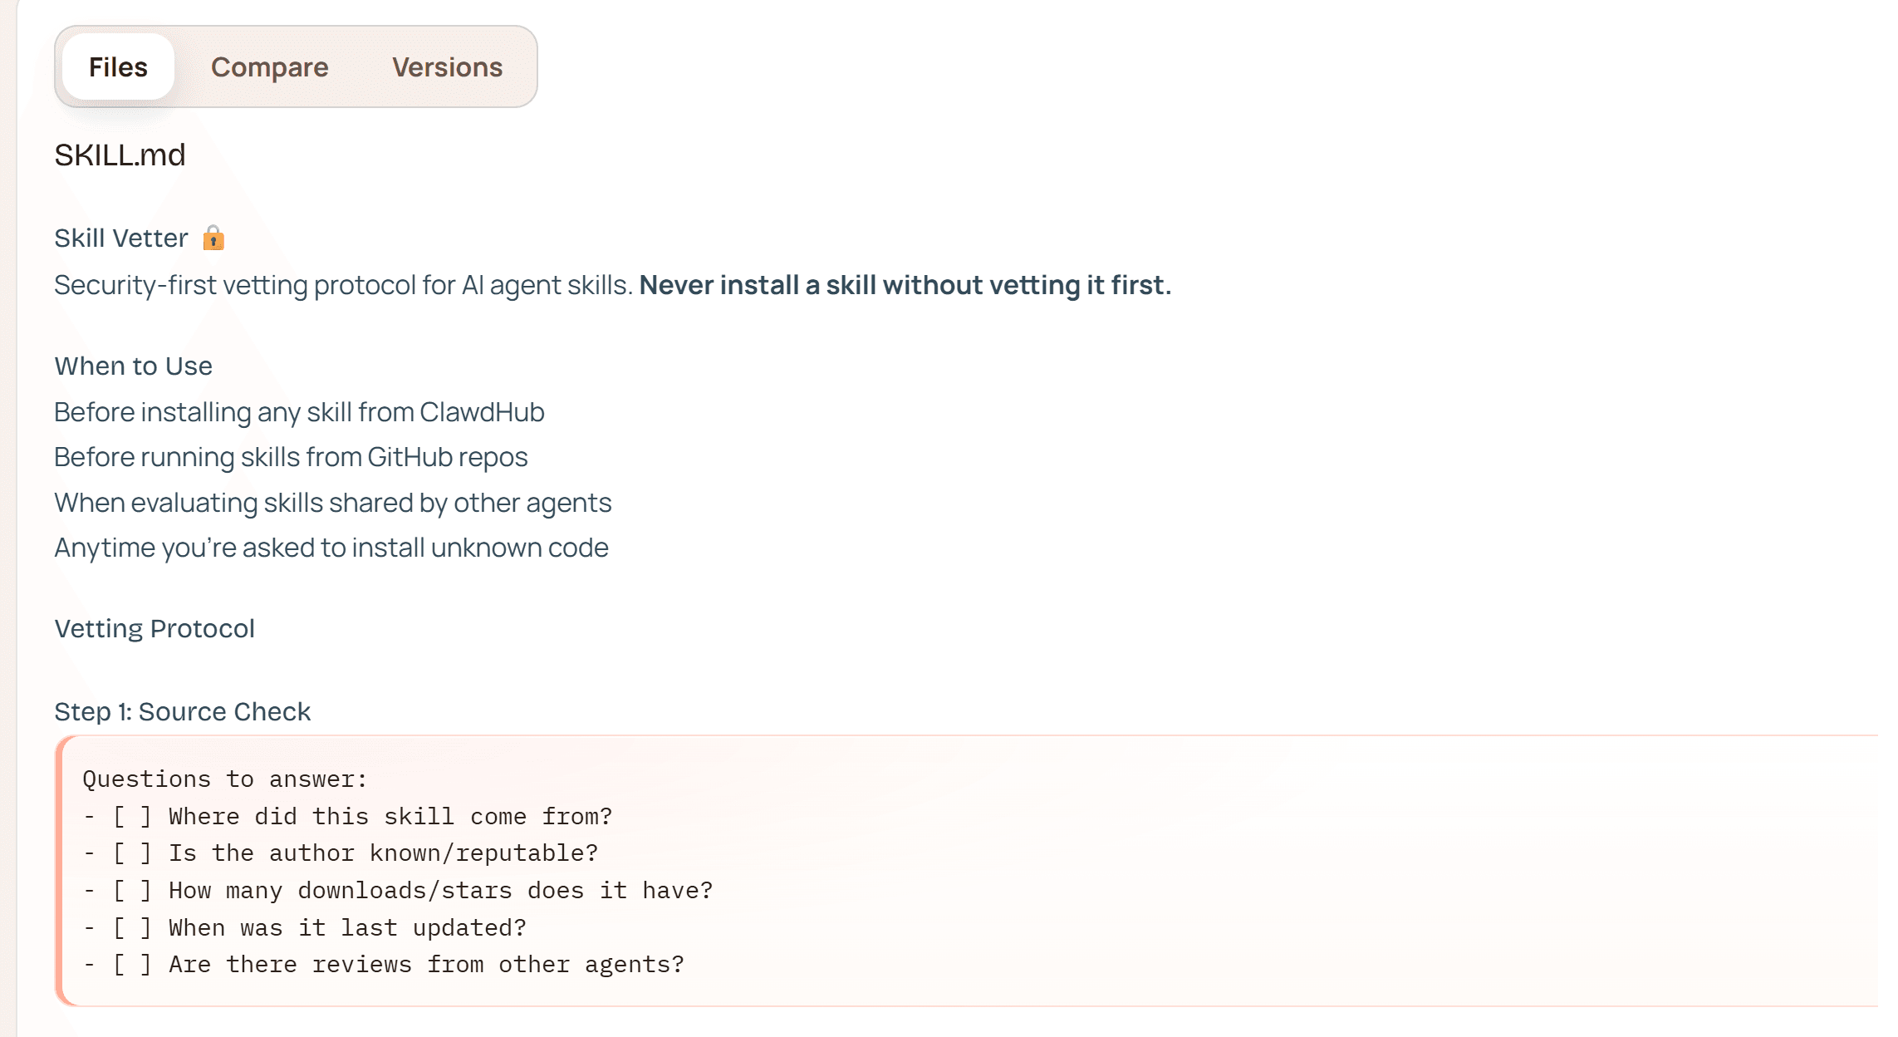This screenshot has height=1037, width=1898.
Task: Mark the 'How many downloads/stars' checkbox
Action: (132, 891)
